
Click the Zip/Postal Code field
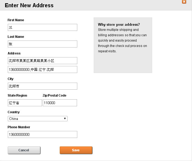[x=60, y=103]
